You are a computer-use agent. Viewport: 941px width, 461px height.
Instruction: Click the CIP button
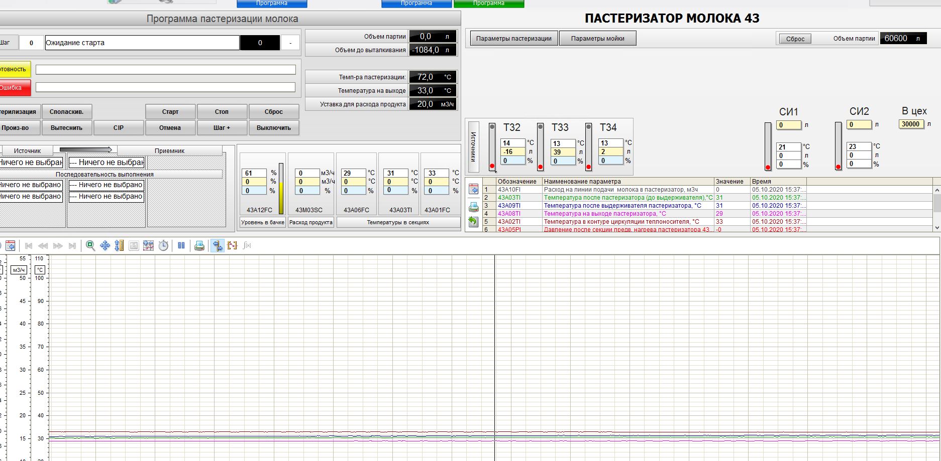119,128
